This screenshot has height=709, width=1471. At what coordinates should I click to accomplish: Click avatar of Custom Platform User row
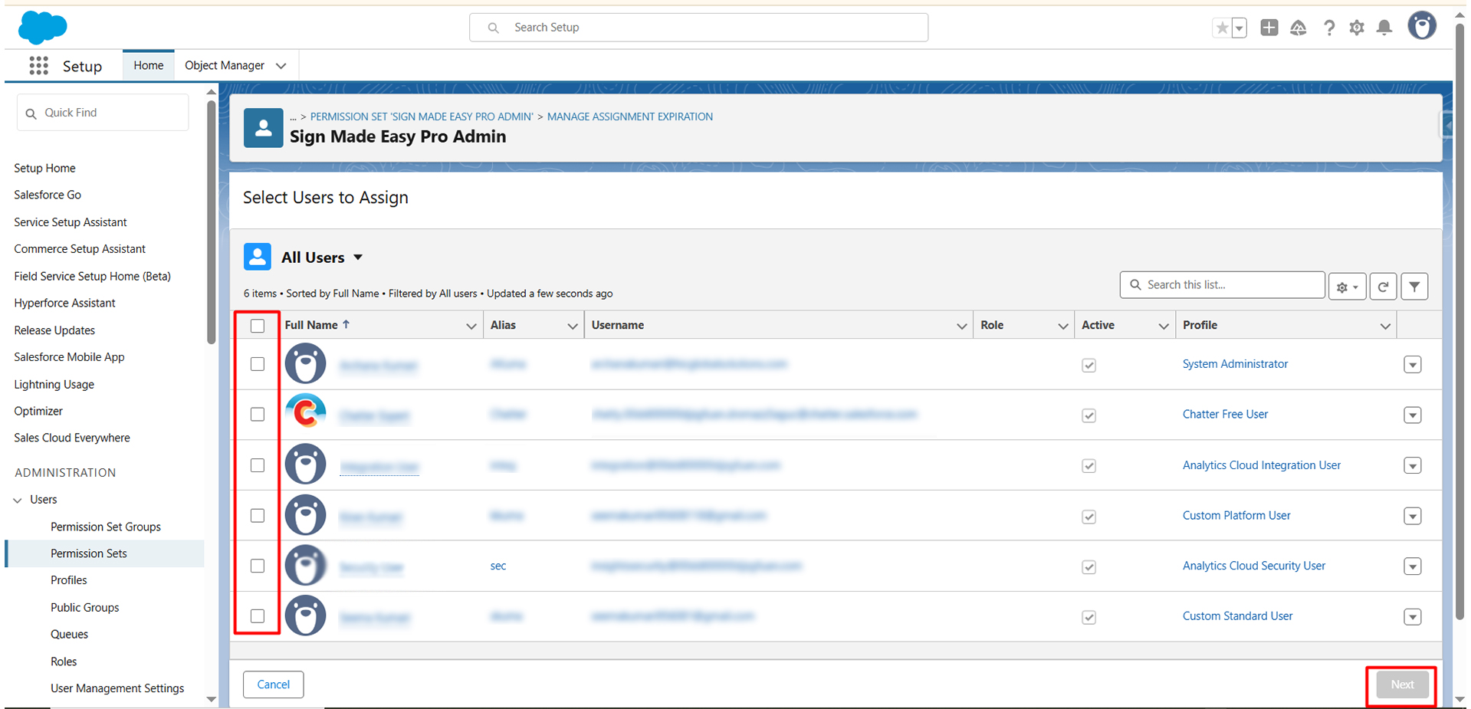pyautogui.click(x=305, y=515)
